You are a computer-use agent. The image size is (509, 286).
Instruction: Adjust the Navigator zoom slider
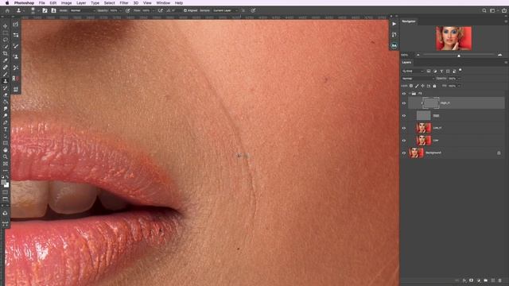point(459,56)
